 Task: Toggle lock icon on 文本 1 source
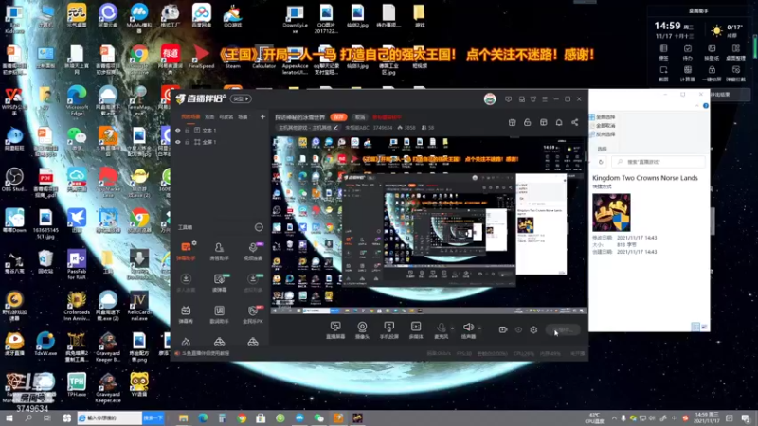pos(188,131)
